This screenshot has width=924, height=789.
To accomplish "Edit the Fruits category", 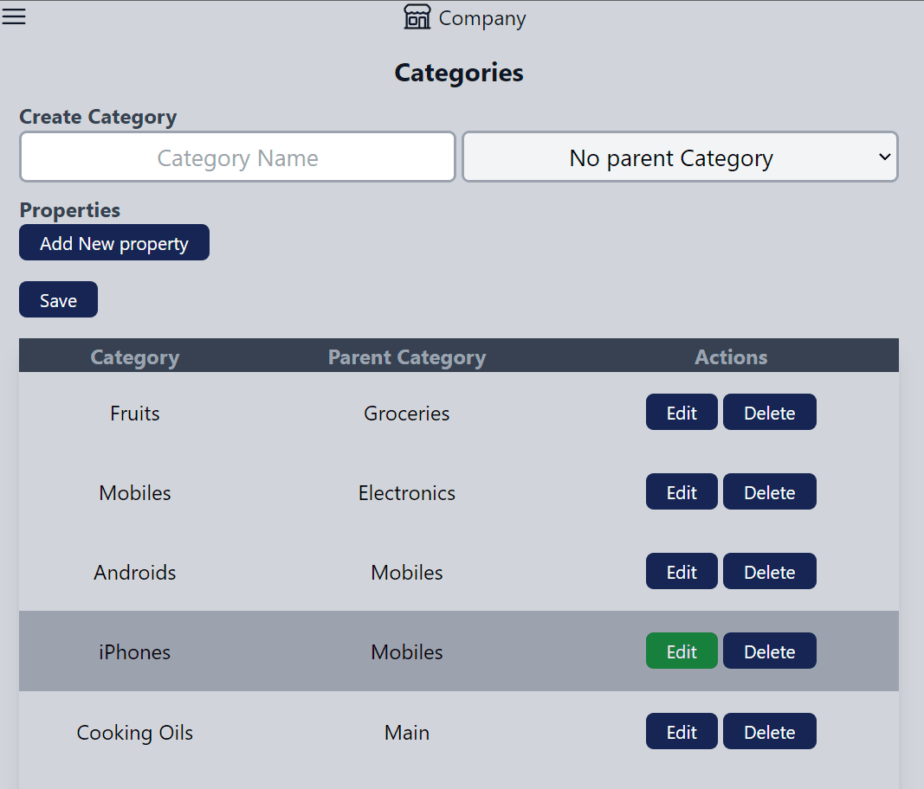I will 682,413.
